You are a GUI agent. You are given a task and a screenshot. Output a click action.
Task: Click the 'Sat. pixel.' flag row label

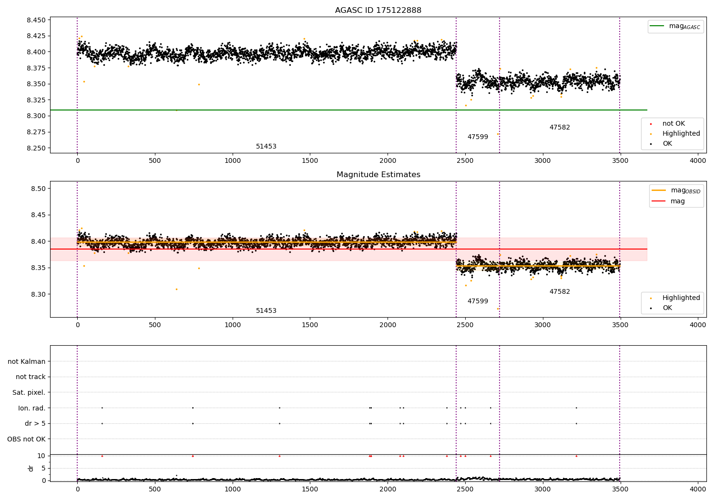pos(29,392)
